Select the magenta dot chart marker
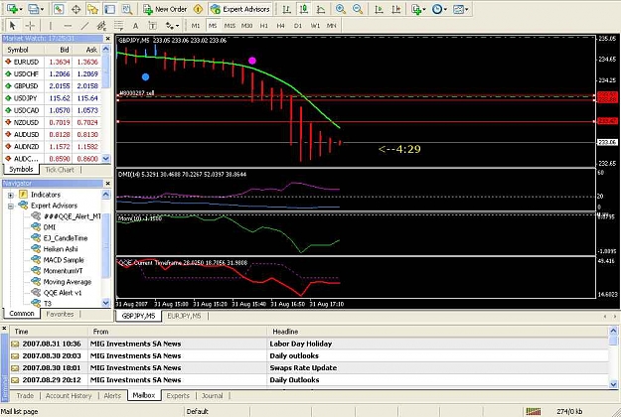Screen dimensions: 621x417 pos(252,61)
